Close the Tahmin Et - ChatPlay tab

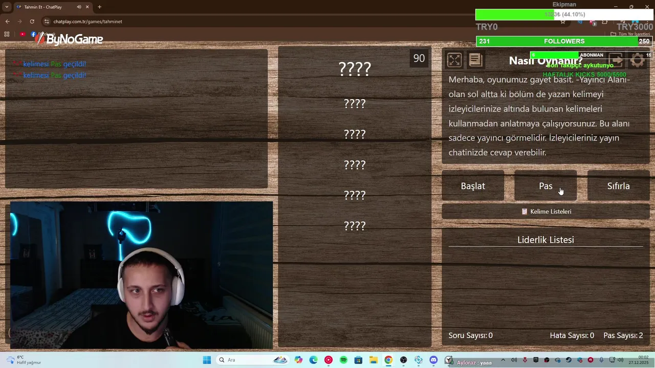tap(87, 7)
